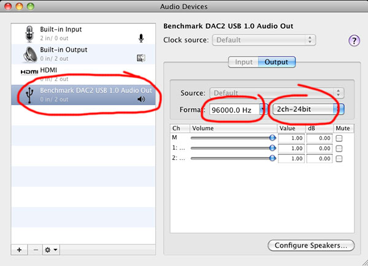Click the dB column header
Image resolution: width=368 pixels, height=266 pixels.
(319, 128)
